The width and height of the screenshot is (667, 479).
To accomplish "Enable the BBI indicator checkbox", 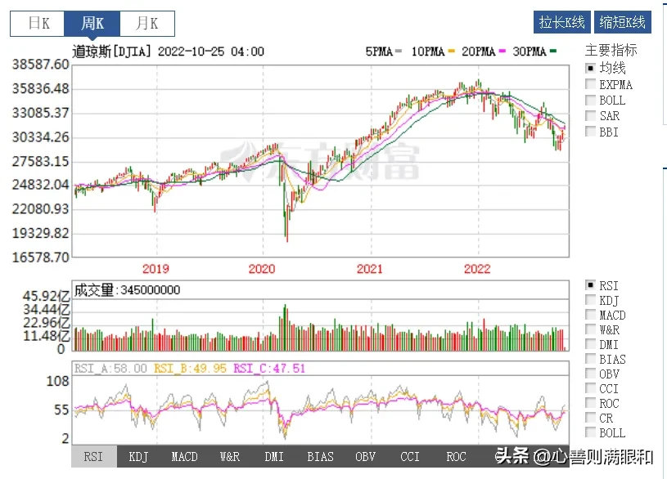I will tap(590, 132).
